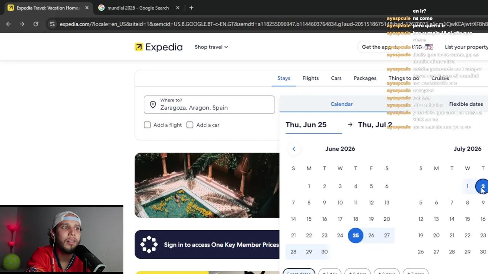Select July 28 in the calendar
The image size is (488, 274).
(x=452, y=252)
